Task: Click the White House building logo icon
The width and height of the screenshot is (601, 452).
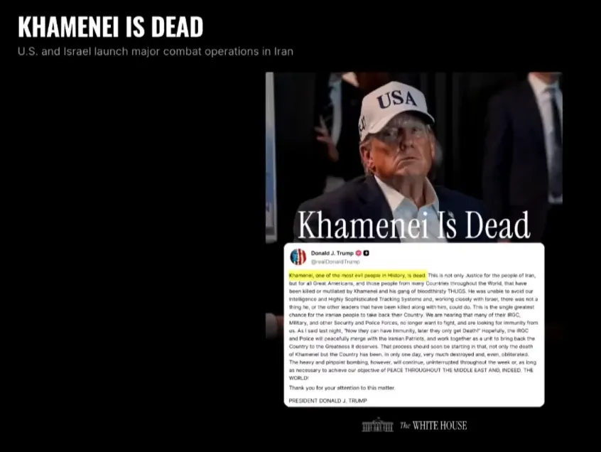Action: tap(377, 425)
